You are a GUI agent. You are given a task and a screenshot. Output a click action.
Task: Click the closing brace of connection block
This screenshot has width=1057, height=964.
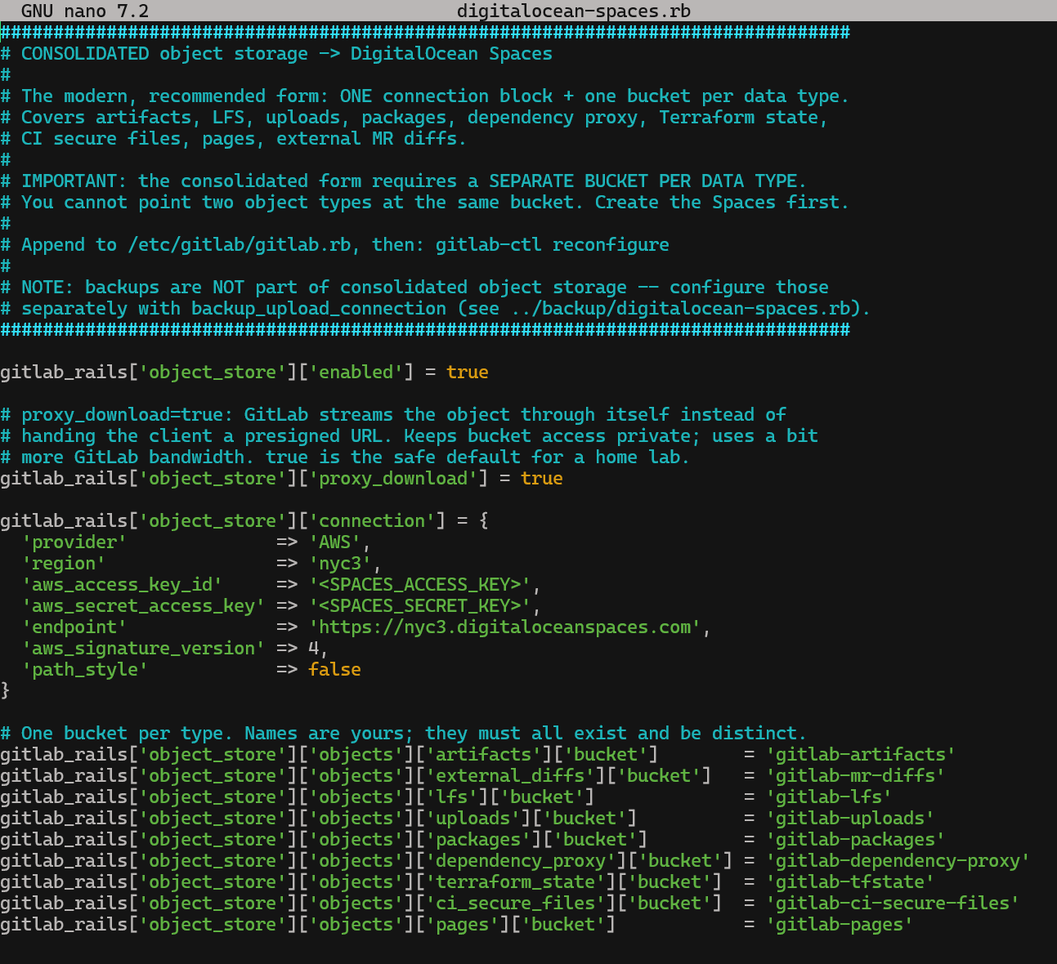coord(5,691)
